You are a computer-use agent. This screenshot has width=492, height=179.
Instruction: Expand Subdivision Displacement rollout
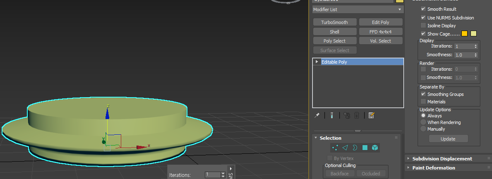click(x=408, y=159)
